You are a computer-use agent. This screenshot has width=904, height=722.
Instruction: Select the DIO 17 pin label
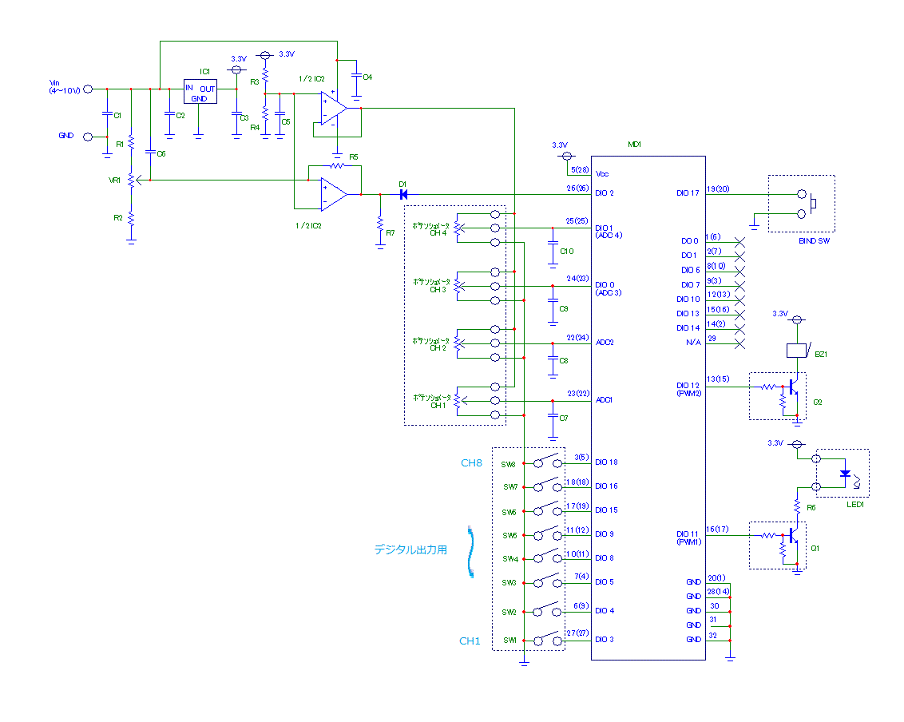(x=688, y=192)
